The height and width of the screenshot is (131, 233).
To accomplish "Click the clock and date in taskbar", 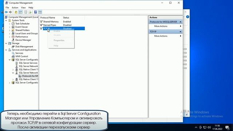I will tap(217, 127).
